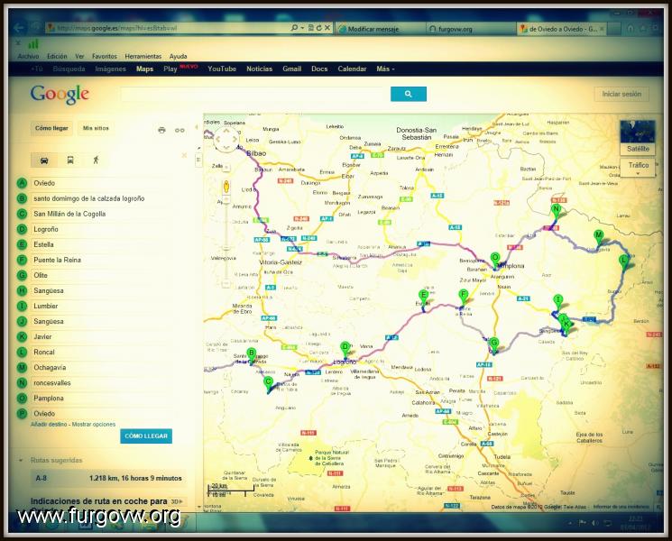Open the Más dropdown in Google bar

tap(385, 69)
